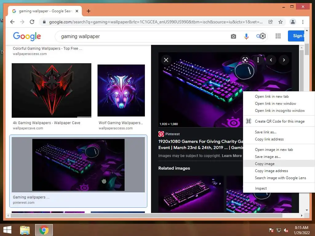
Task: Open a new tab with plus button
Action: pos(89,11)
